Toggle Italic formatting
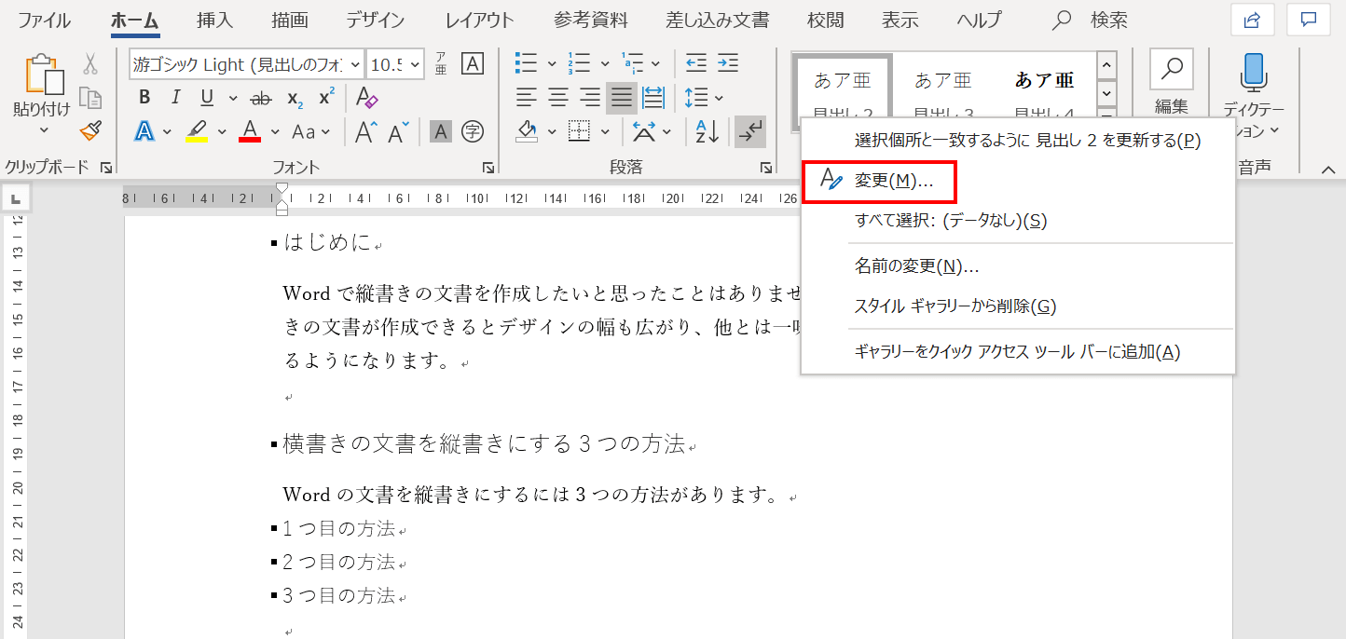 (175, 98)
